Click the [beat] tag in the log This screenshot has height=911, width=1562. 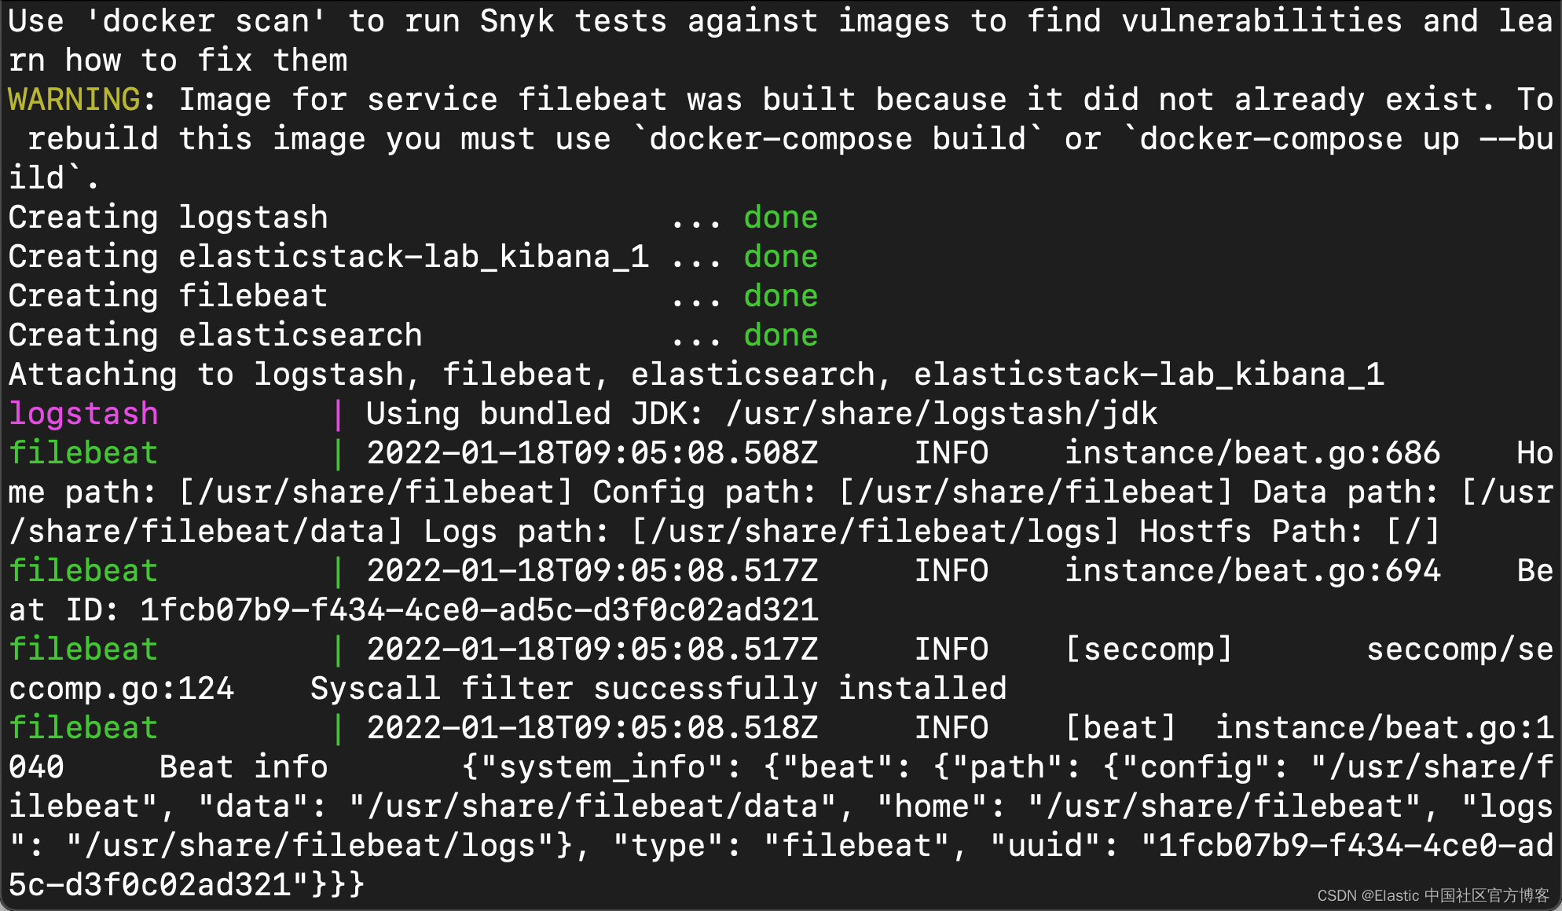coord(1120,728)
